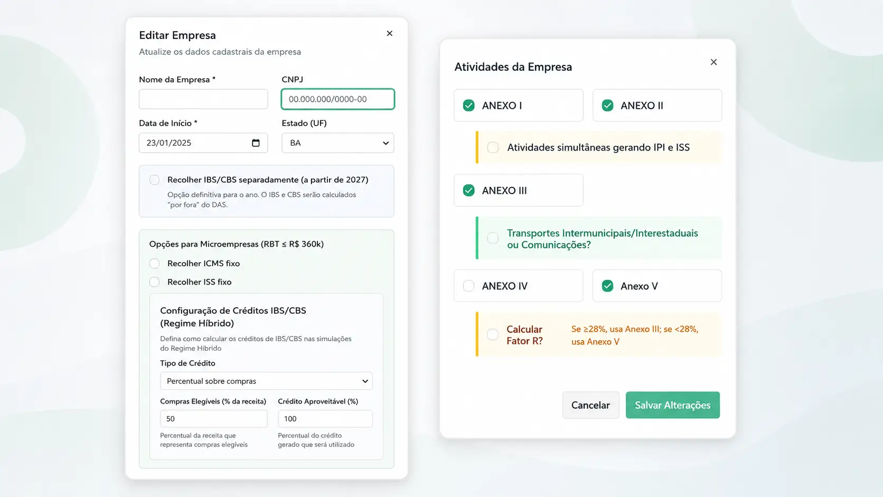Click the 'Atividades da Empresa' title
The image size is (883, 497).
coord(513,67)
